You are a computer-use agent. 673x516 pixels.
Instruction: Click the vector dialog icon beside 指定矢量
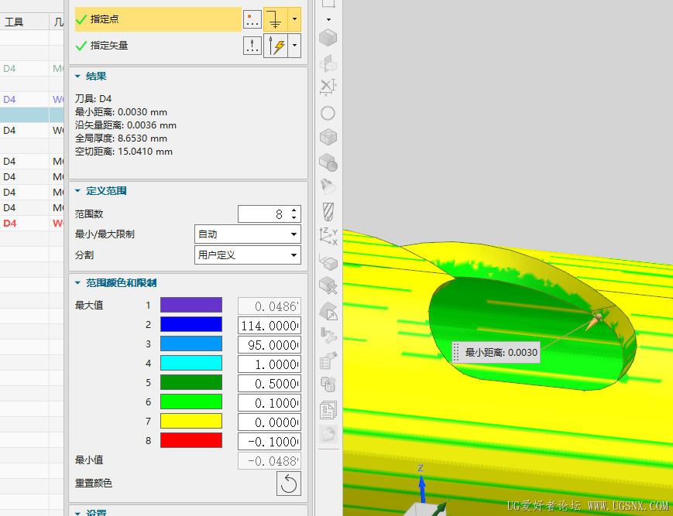pos(252,45)
